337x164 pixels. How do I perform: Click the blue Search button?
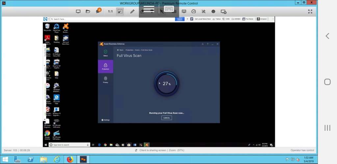click(180, 19)
